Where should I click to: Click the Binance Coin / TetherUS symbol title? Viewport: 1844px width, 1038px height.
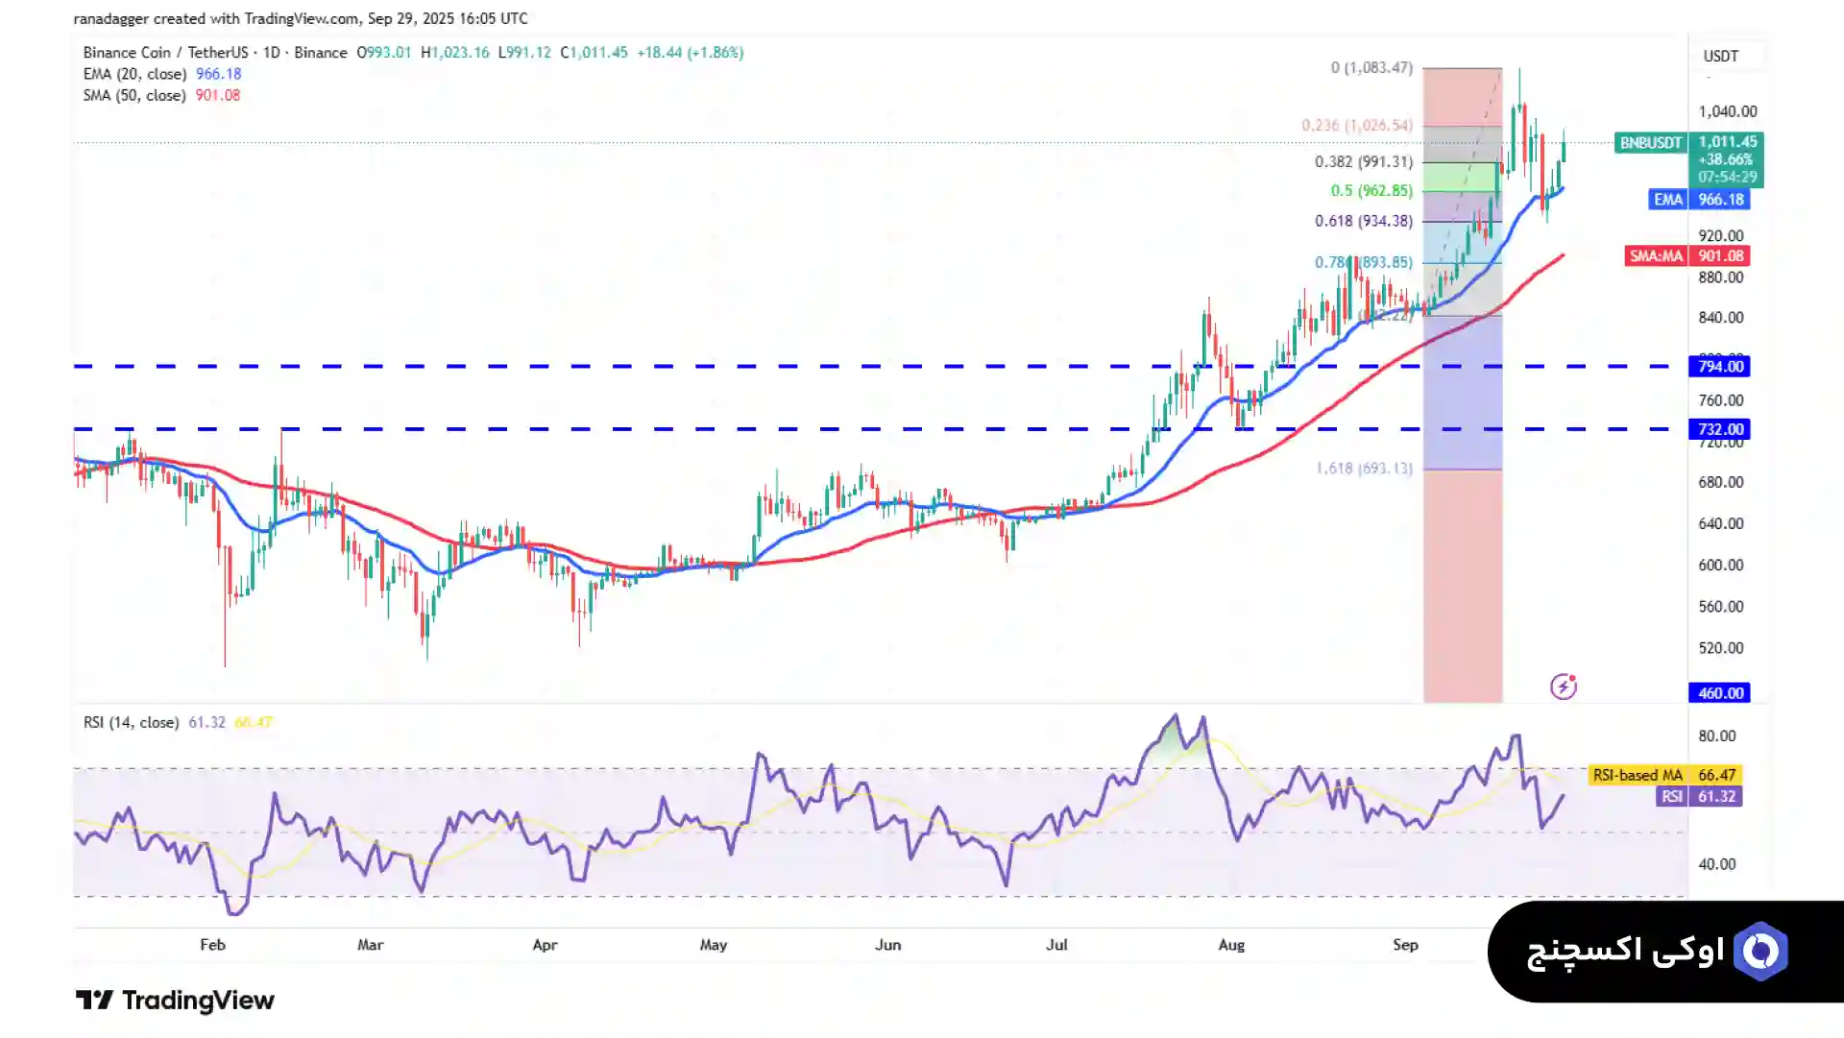(x=164, y=53)
